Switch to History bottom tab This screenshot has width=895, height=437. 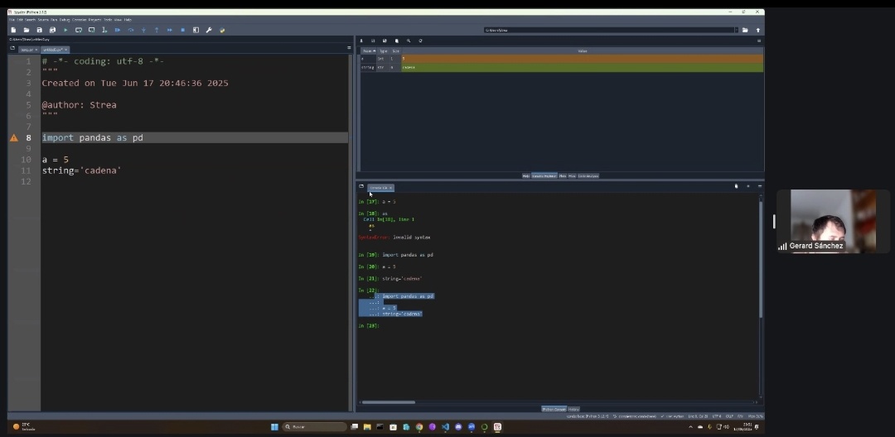point(573,409)
